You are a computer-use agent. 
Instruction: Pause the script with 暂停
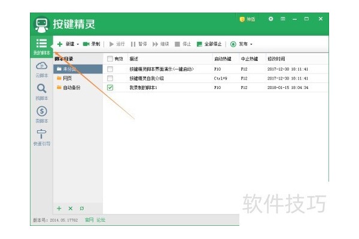tap(139, 44)
